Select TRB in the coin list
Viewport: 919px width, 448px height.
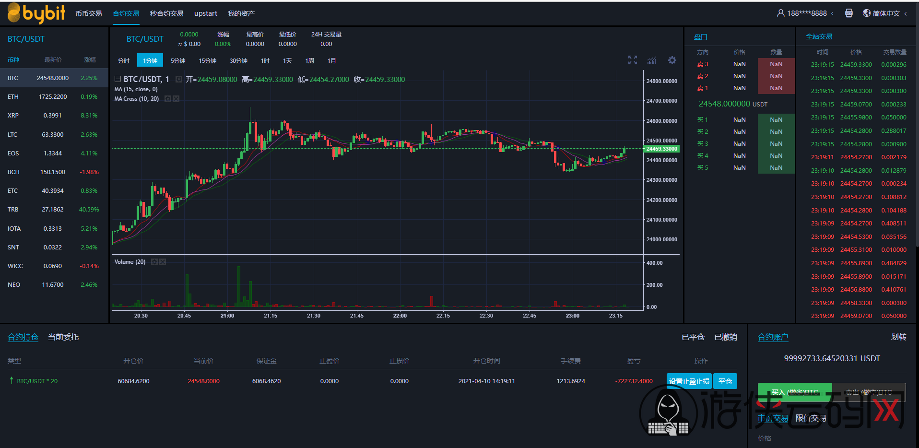click(54, 210)
